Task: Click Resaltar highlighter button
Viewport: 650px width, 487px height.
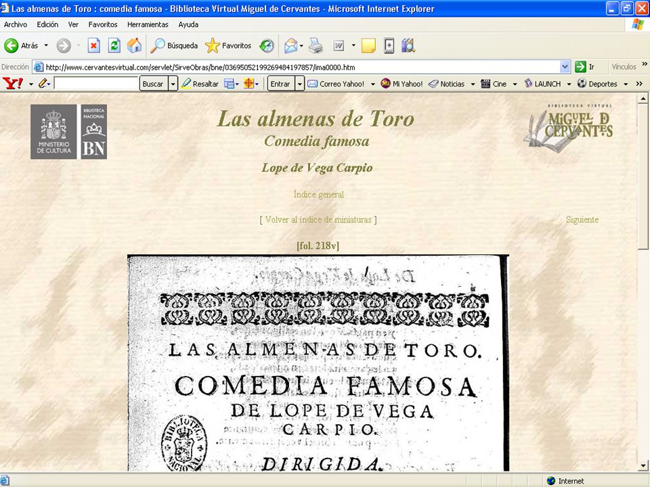Action: pos(200,84)
